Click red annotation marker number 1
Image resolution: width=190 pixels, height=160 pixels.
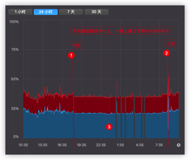pyautogui.click(x=71, y=55)
